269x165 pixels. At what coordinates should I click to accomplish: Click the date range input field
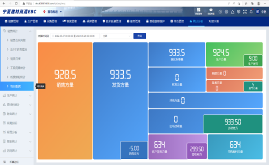coord(75,36)
